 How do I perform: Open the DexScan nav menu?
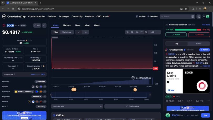(52, 16)
